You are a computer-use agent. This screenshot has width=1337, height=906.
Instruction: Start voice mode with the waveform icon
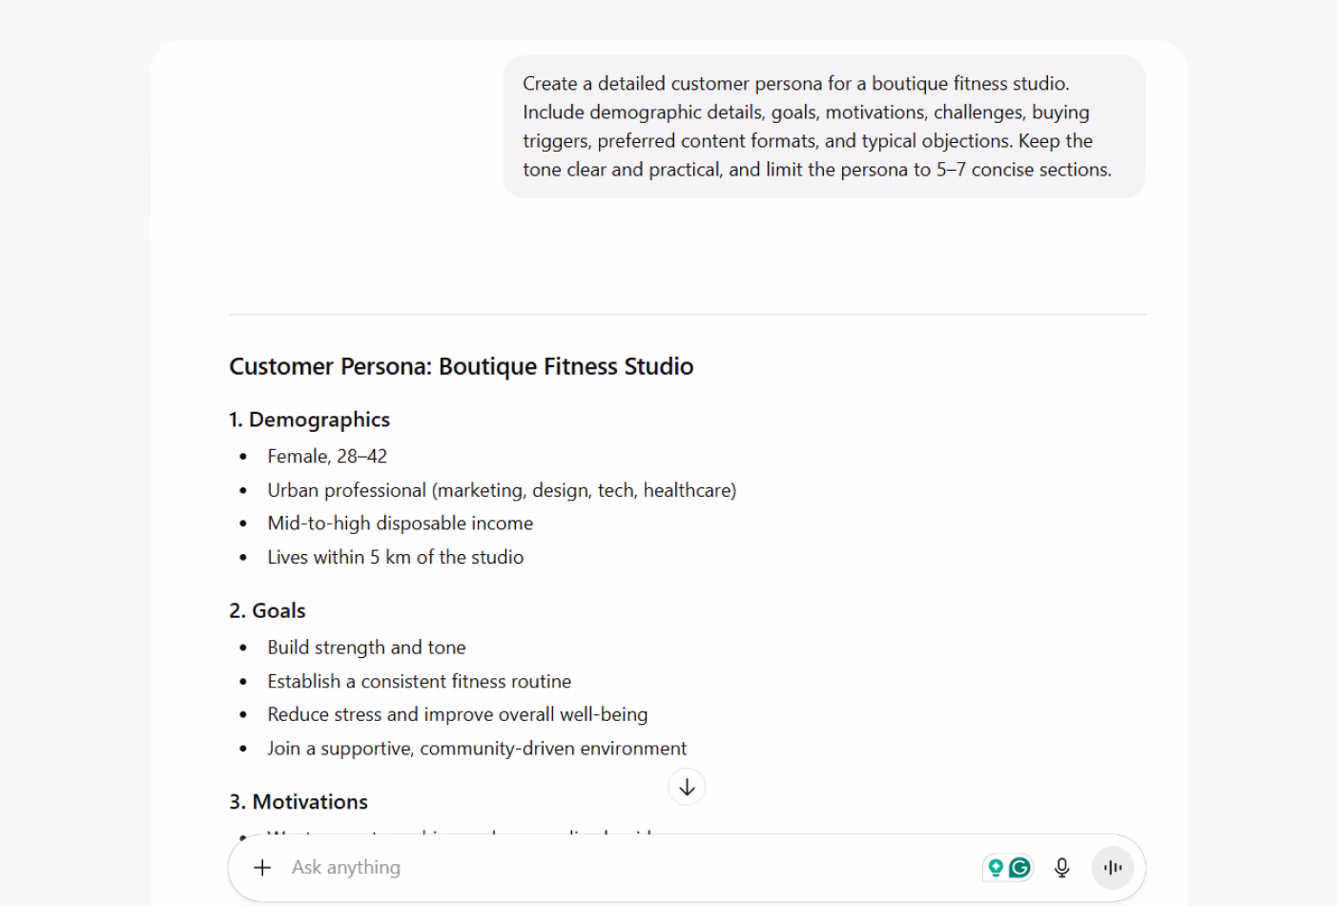click(x=1112, y=867)
